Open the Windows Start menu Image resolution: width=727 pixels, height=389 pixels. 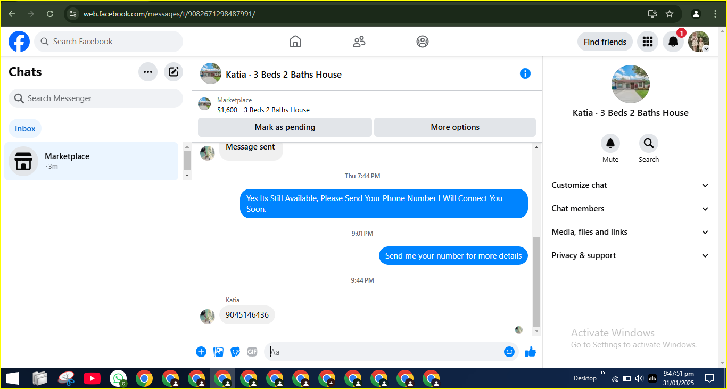[x=13, y=378]
